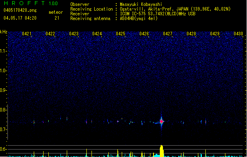Click the Ogata-vill. Akita-Pref. JAPAN location text
The height and width of the screenshot is (157, 247).
[x=175, y=9]
